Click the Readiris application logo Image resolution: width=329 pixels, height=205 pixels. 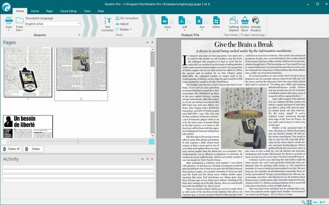tap(6, 7)
